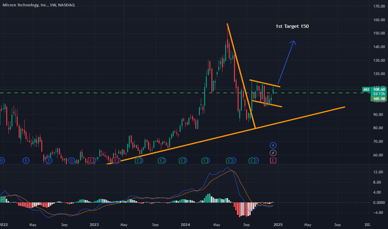
Task: Click the grey lightning bolt icon
Action: coord(273,153)
